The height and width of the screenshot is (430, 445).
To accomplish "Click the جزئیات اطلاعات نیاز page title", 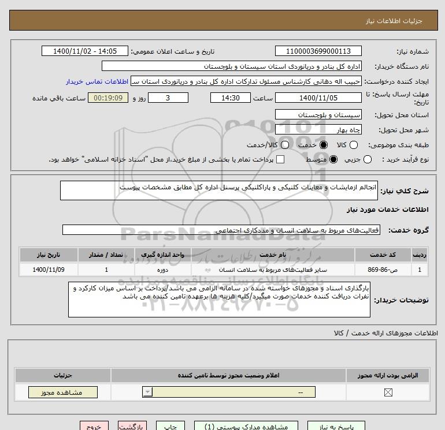I will [394, 21].
